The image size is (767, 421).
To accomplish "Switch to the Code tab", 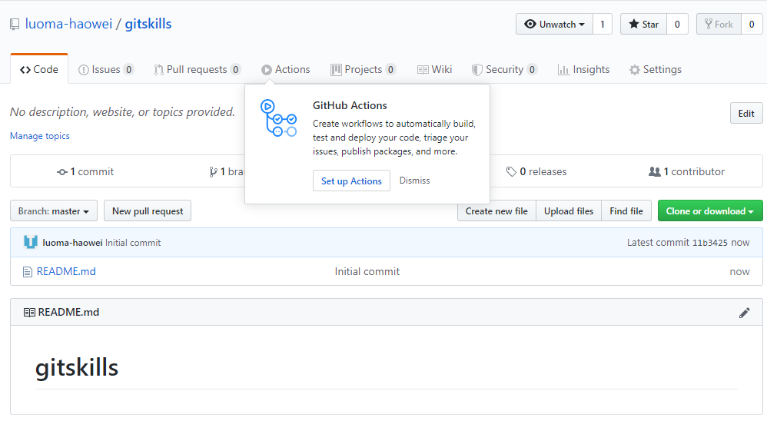I will (39, 69).
